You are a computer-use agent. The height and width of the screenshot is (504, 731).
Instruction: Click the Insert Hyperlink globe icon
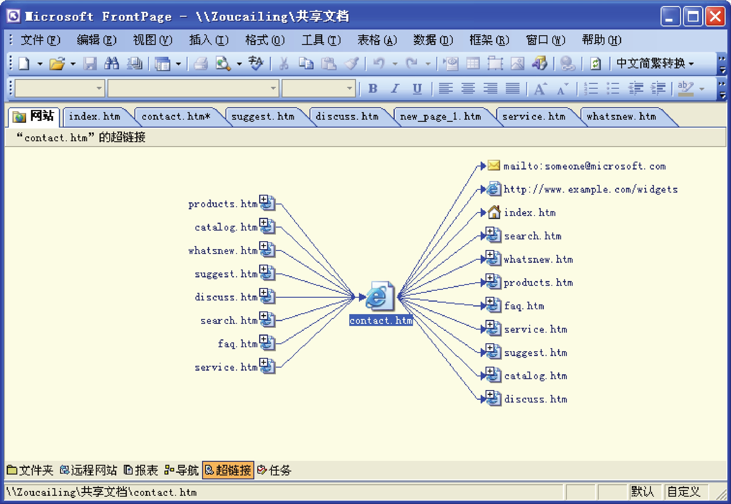(x=568, y=64)
